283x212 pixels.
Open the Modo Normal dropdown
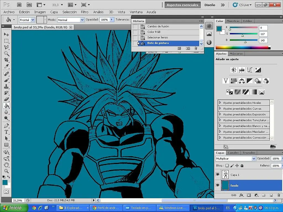click(x=82, y=20)
